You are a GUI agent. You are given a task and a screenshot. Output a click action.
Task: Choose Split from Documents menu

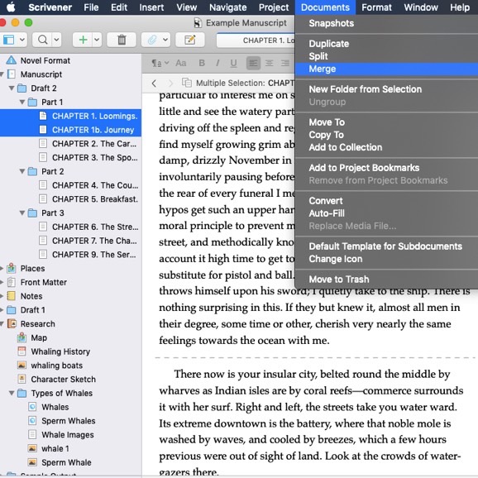386,56
